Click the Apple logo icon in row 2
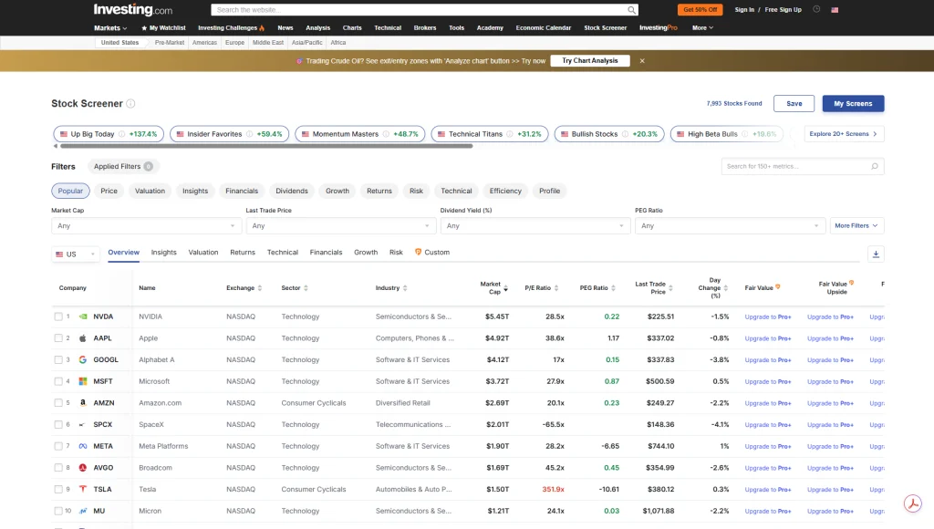 click(x=83, y=337)
